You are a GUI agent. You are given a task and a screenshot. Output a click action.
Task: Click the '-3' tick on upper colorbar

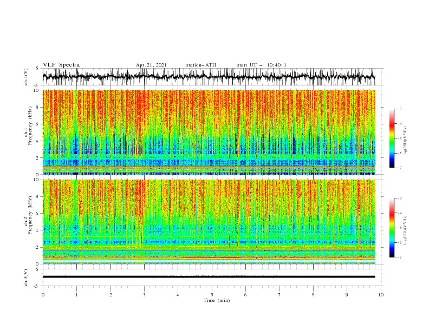(400, 109)
